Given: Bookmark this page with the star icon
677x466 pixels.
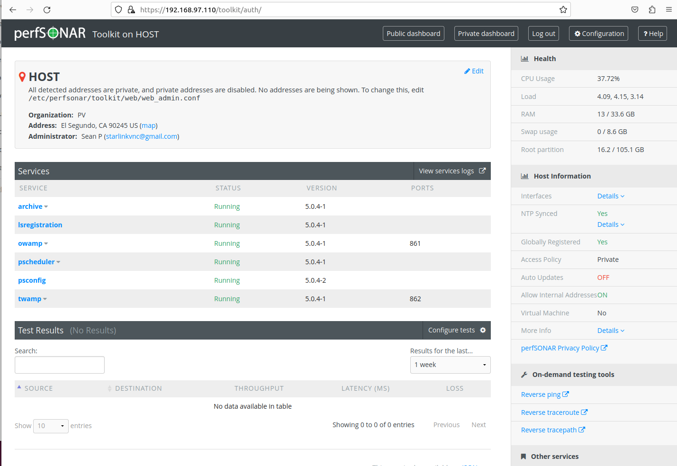Looking at the screenshot, I should pyautogui.click(x=563, y=9).
